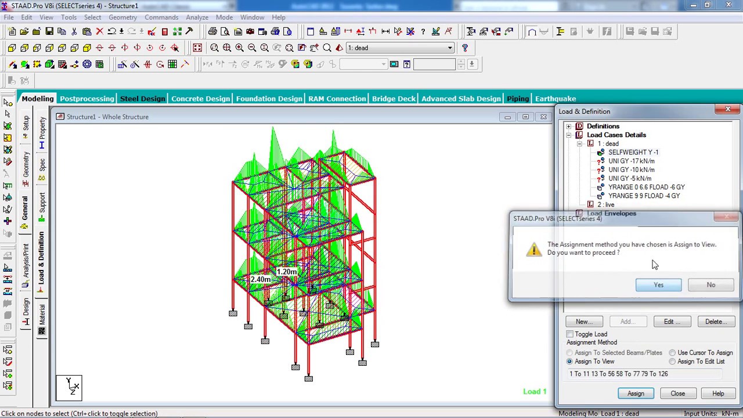Viewport: 743px width, 418px height.
Task: Click the camera Take Picture icon
Action: click(x=250, y=31)
